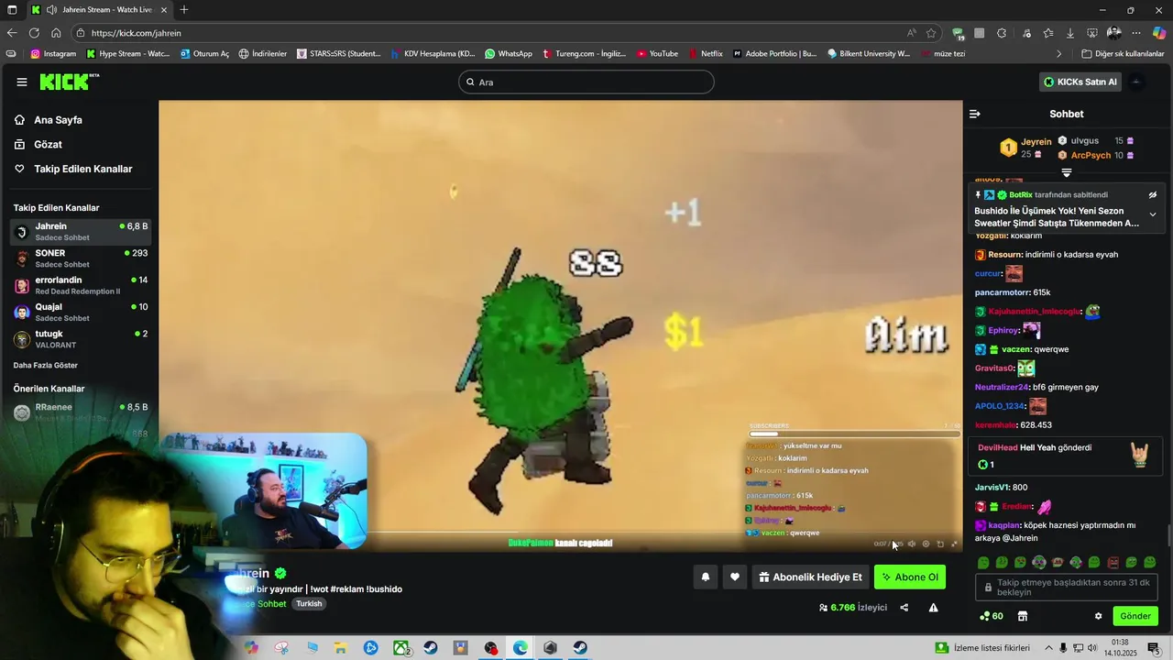The width and height of the screenshot is (1173, 660).
Task: Report stream with warning triangle icon
Action: point(933,607)
